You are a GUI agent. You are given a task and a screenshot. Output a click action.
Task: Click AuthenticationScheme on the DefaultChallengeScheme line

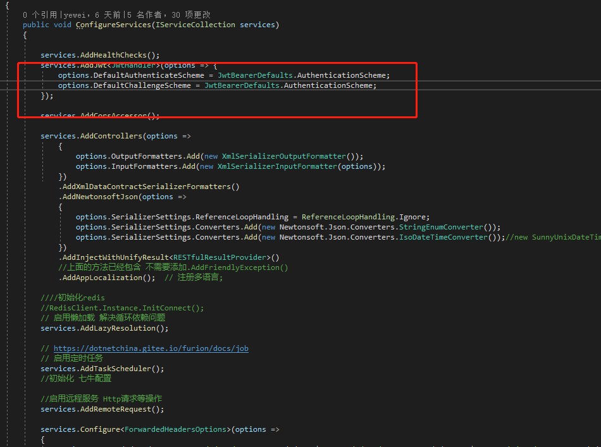pyautogui.click(x=328, y=85)
